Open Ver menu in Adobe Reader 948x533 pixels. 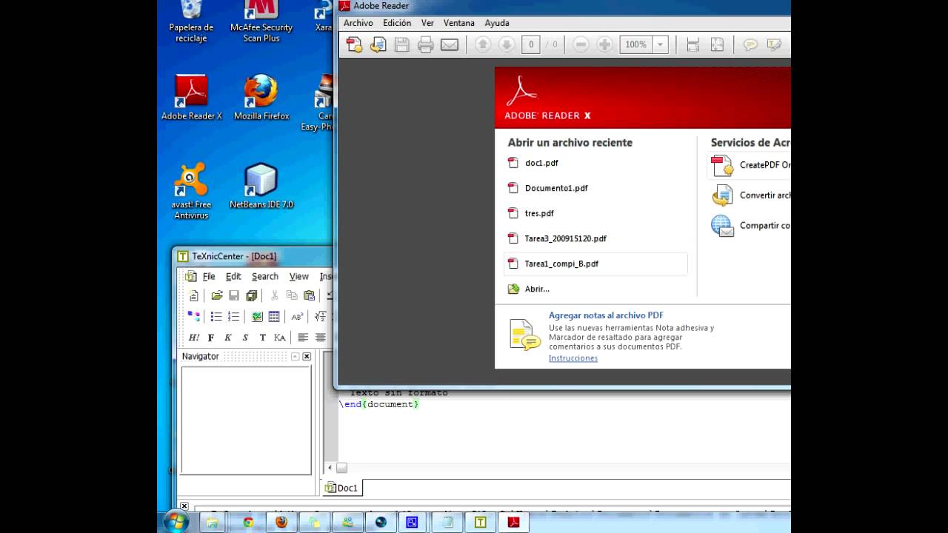pyautogui.click(x=427, y=23)
